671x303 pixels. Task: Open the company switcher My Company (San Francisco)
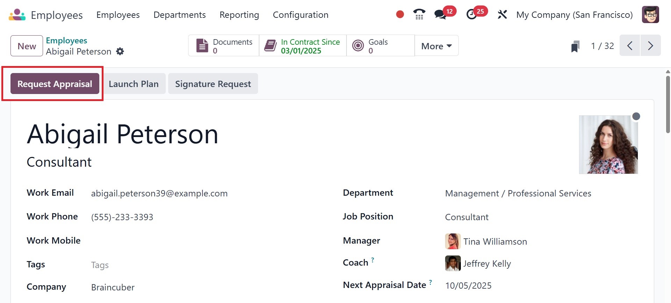tap(574, 15)
